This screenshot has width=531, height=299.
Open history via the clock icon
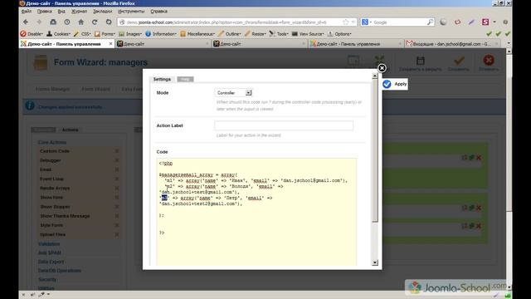click(67, 22)
